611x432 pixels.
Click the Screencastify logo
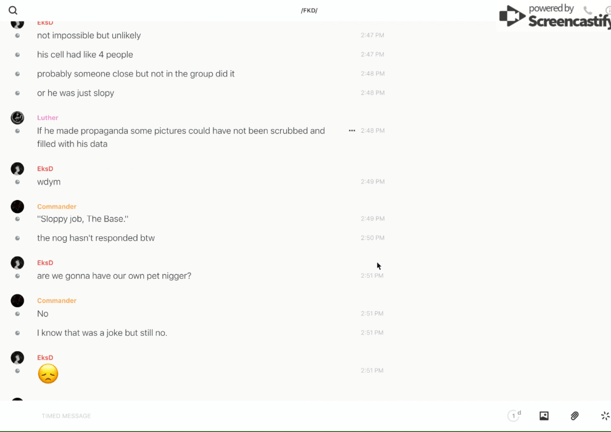tap(554, 17)
